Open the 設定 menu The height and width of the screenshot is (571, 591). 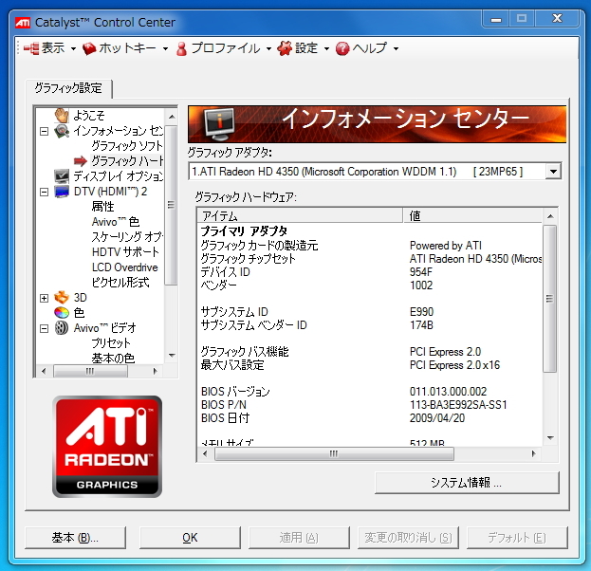point(304,48)
